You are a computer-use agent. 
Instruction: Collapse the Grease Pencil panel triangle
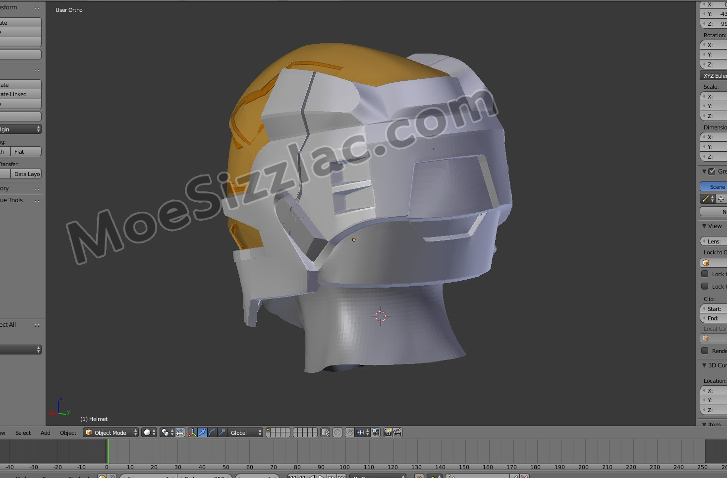[x=704, y=172]
